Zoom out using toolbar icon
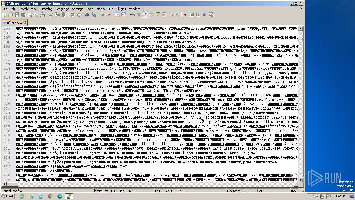 pyautogui.click(x=109, y=15)
